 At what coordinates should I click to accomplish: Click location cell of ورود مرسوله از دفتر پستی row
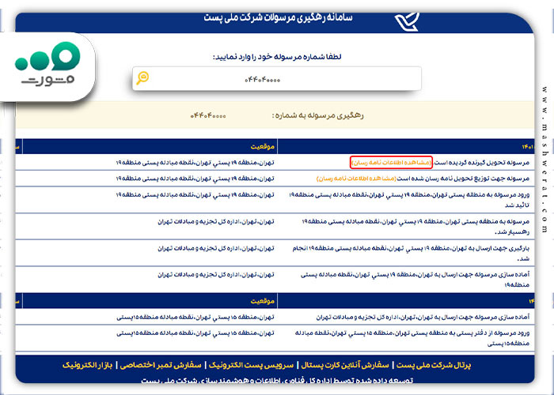tap(195, 333)
